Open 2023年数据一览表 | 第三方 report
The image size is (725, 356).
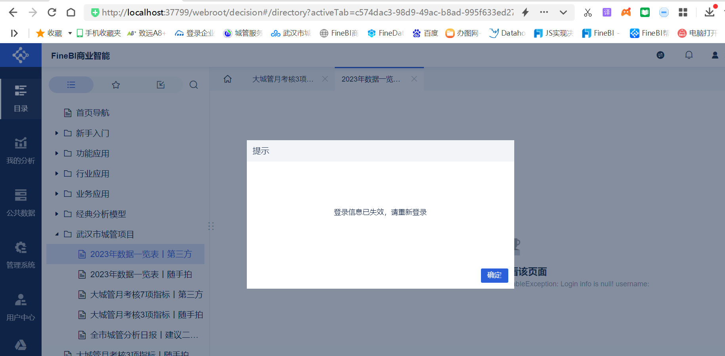tap(125, 254)
